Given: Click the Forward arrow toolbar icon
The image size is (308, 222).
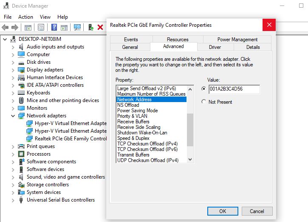Looking at the screenshot, I should (x=15, y=27).
